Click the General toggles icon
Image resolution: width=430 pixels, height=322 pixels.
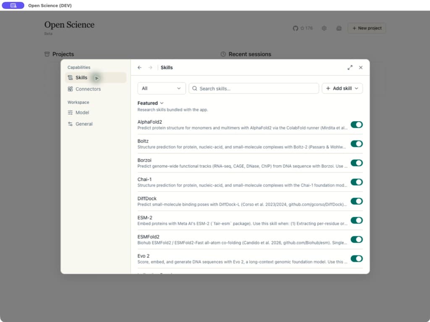70,124
